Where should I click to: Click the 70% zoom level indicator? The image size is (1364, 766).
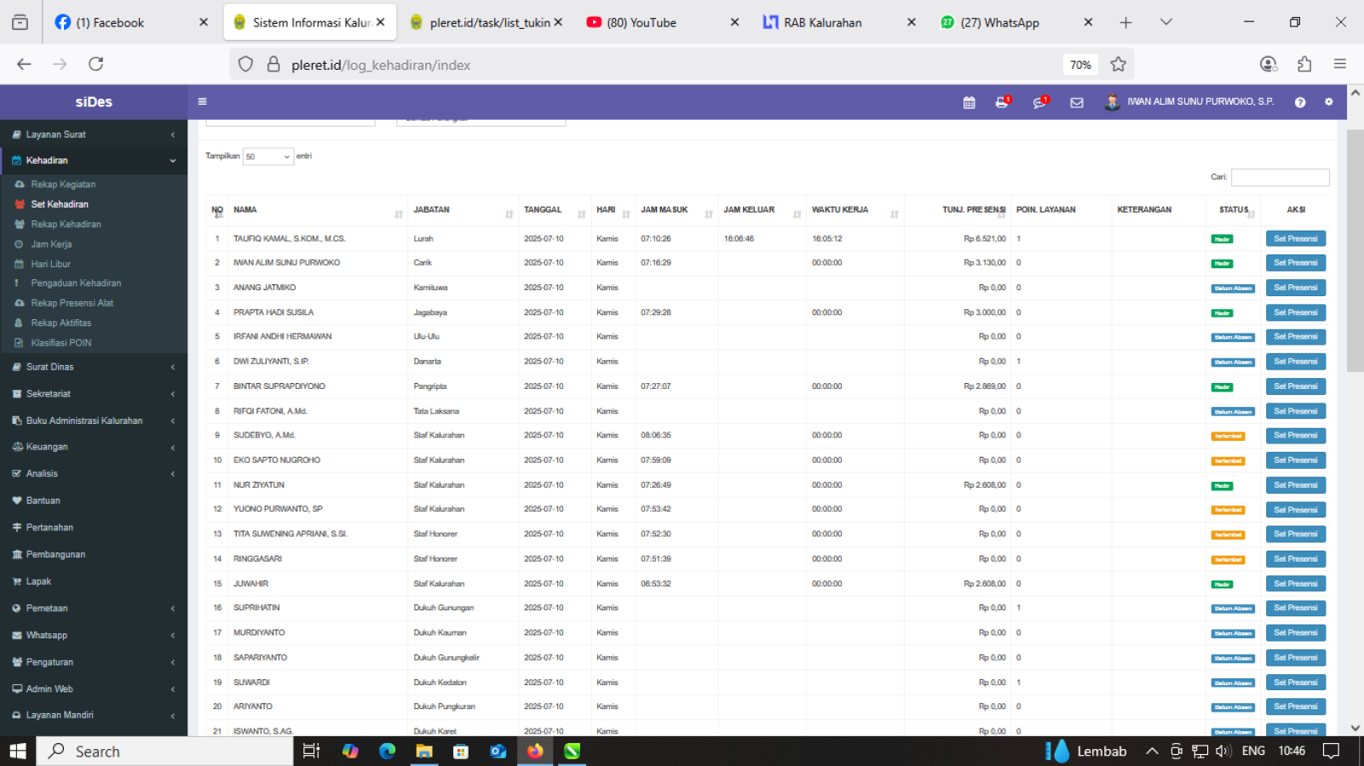tap(1080, 65)
